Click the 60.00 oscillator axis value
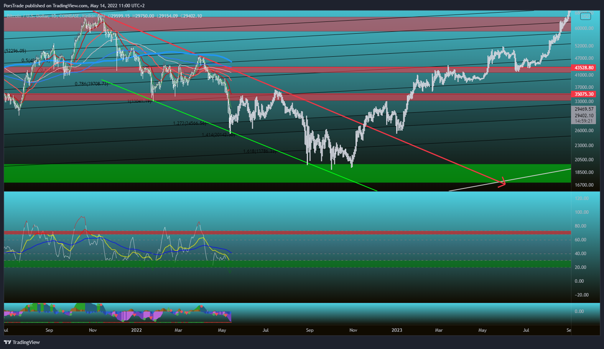The width and height of the screenshot is (604, 349). point(580,240)
